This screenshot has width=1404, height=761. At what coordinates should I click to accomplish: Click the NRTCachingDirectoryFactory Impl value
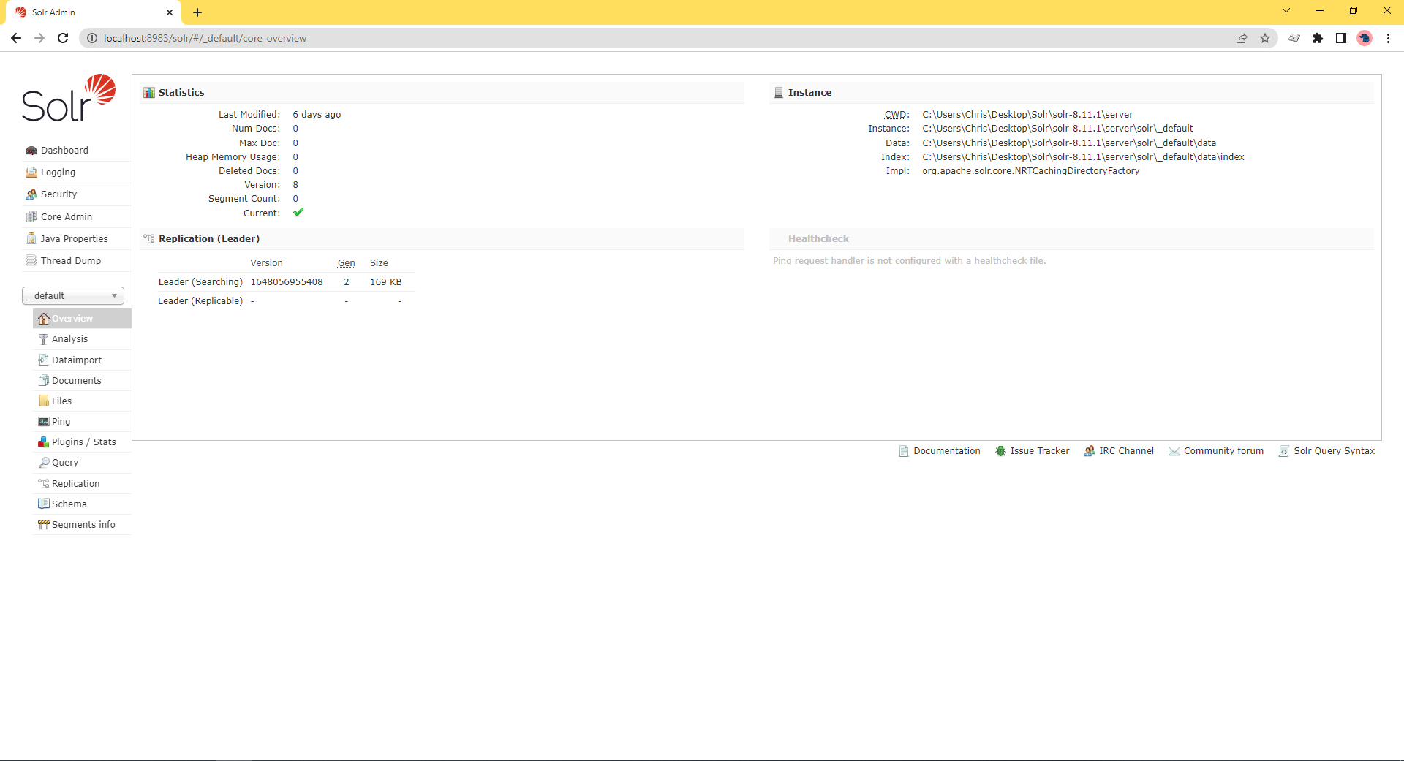(1030, 170)
